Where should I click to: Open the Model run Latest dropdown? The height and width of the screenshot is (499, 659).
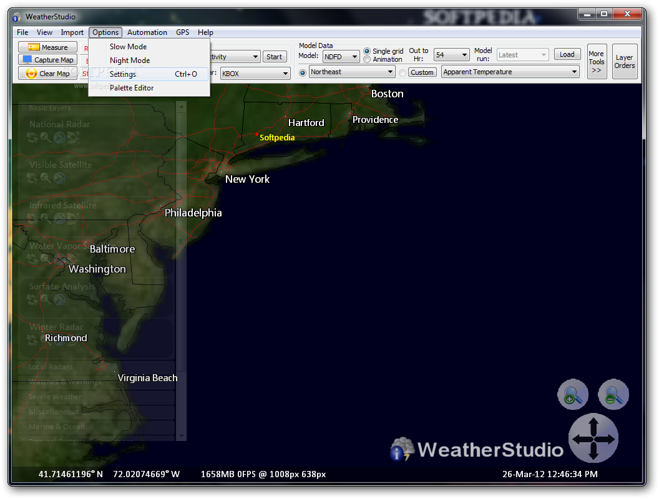coord(522,55)
